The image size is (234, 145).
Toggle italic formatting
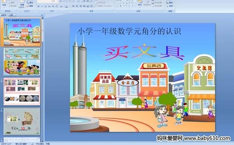tap(42, 6)
